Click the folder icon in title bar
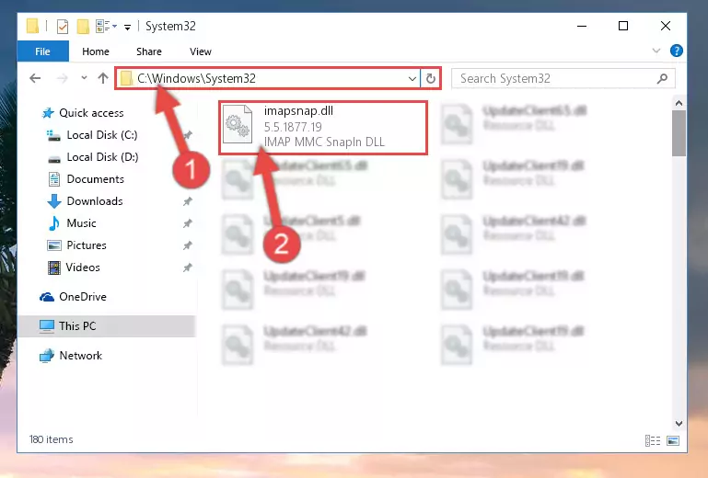The width and height of the screenshot is (708, 478). point(32,26)
